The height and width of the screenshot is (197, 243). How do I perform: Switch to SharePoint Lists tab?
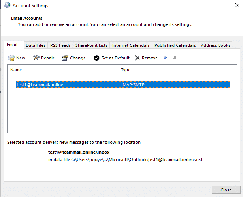(x=91, y=45)
